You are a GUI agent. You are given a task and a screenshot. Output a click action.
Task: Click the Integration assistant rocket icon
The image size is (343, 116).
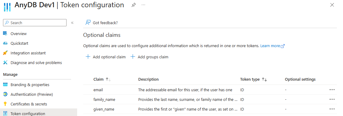pyautogui.click(x=5, y=53)
